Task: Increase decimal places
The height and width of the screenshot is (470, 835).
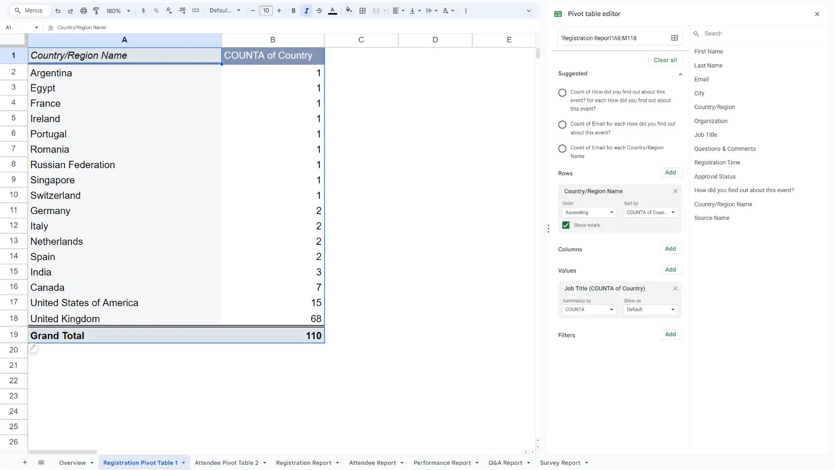Action: click(x=182, y=10)
